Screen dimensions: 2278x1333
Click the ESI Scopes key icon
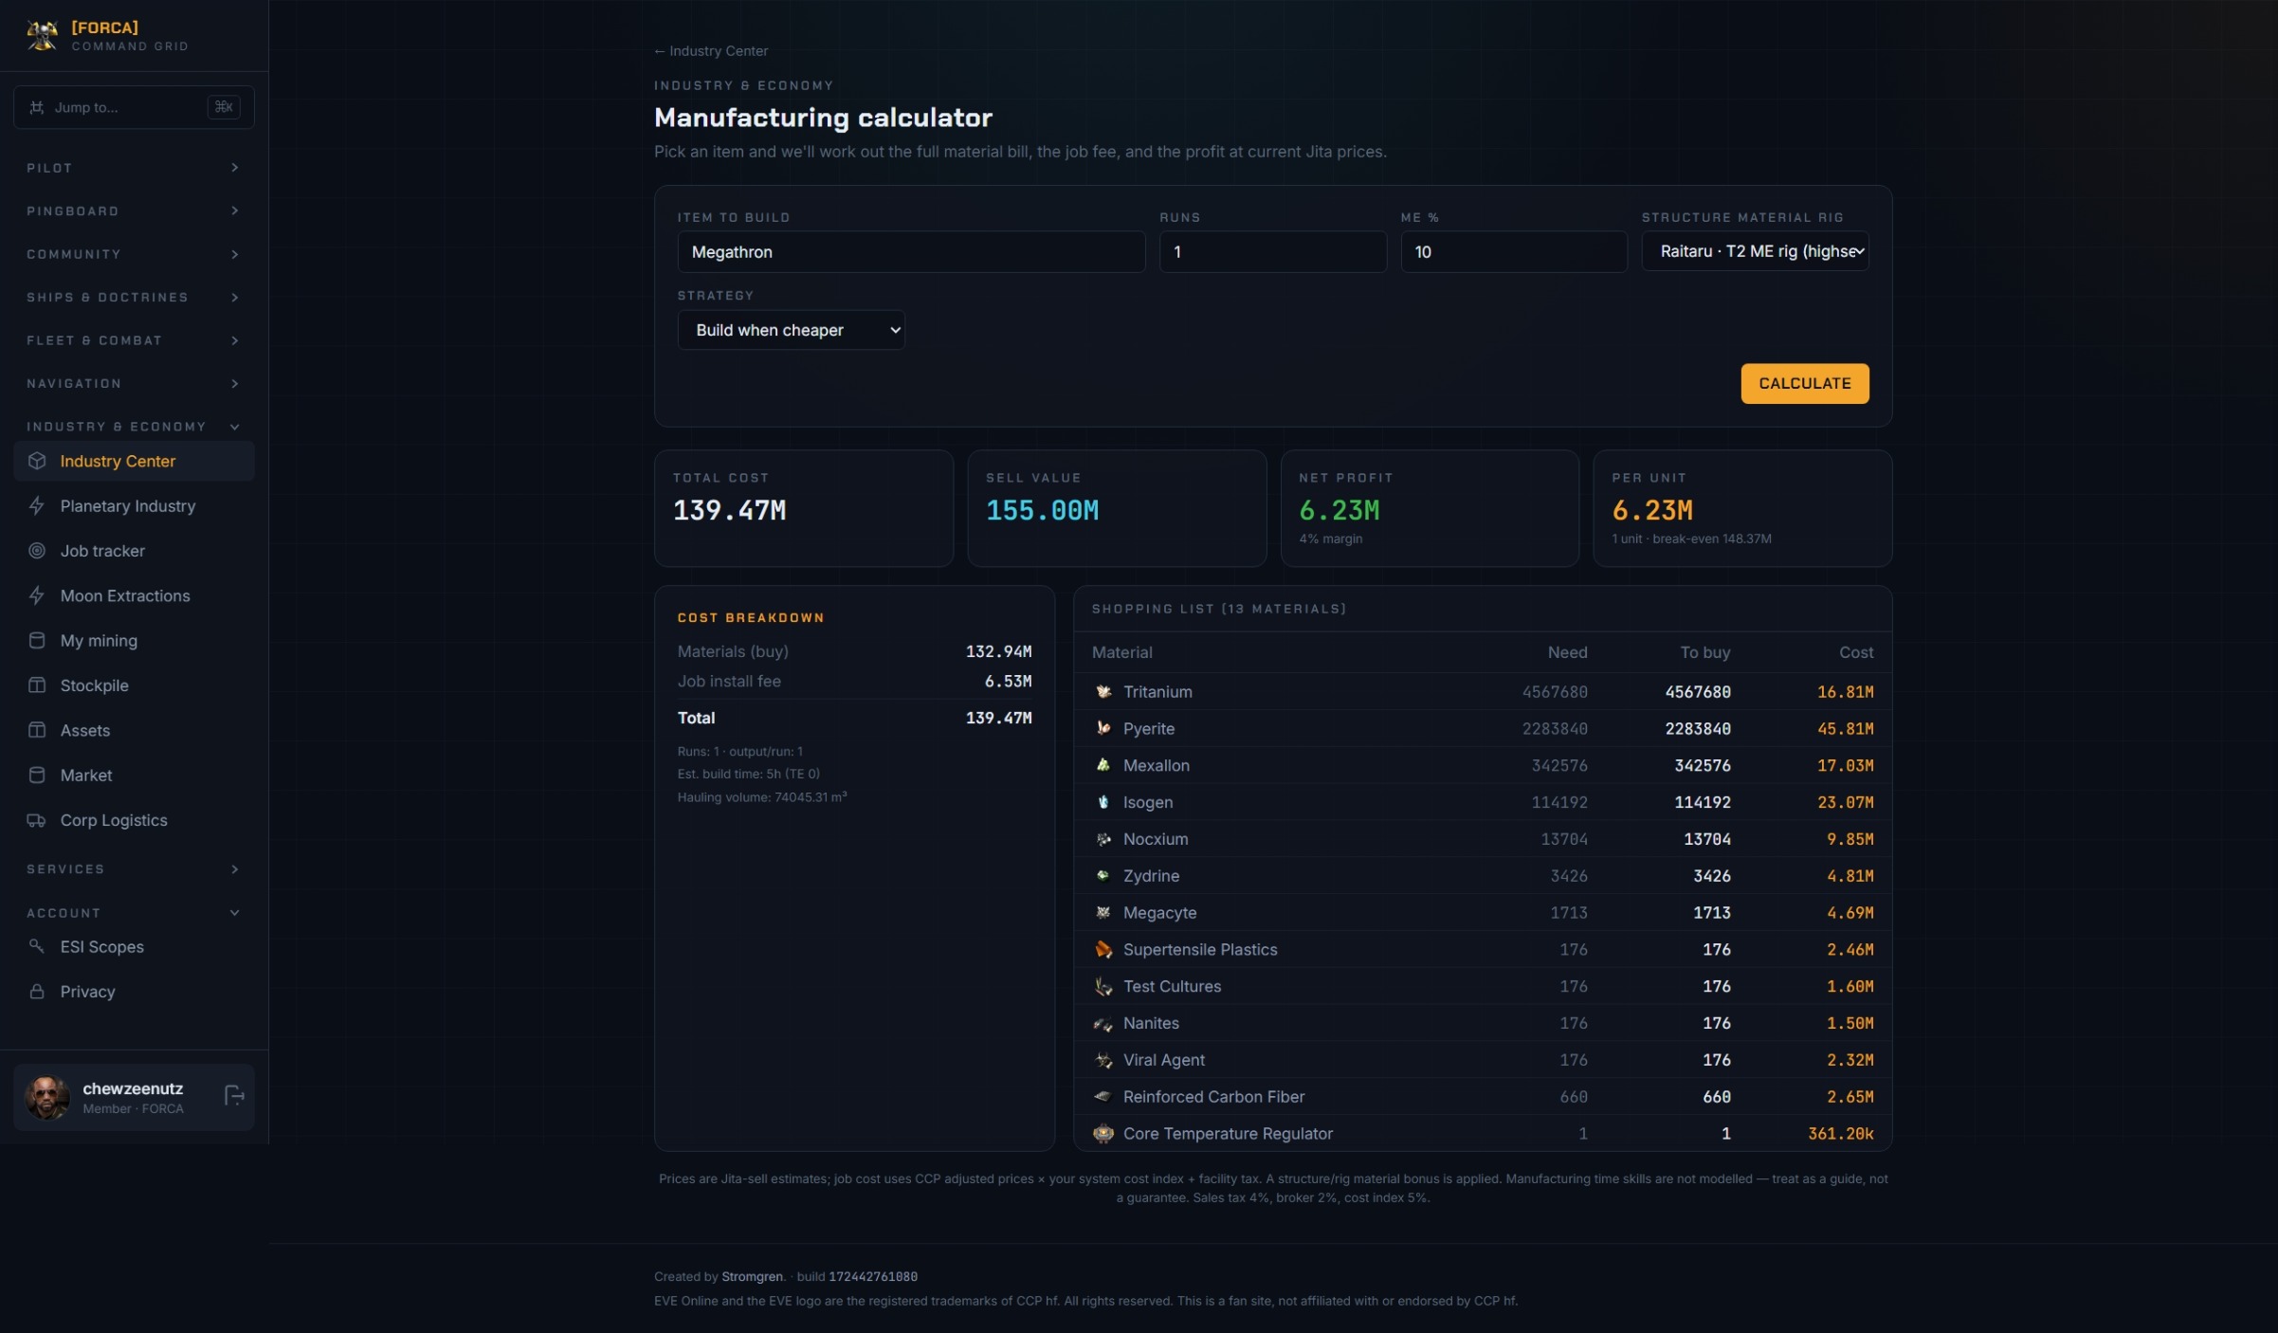37,946
